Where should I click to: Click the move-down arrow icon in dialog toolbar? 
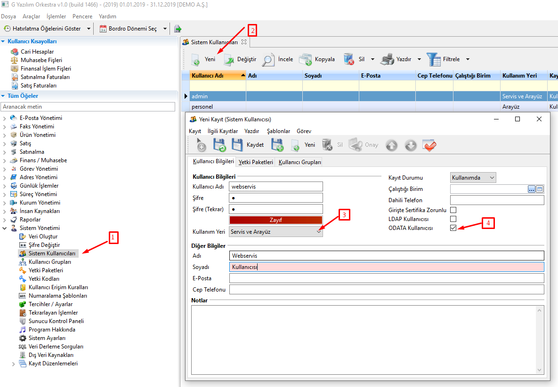(x=411, y=145)
